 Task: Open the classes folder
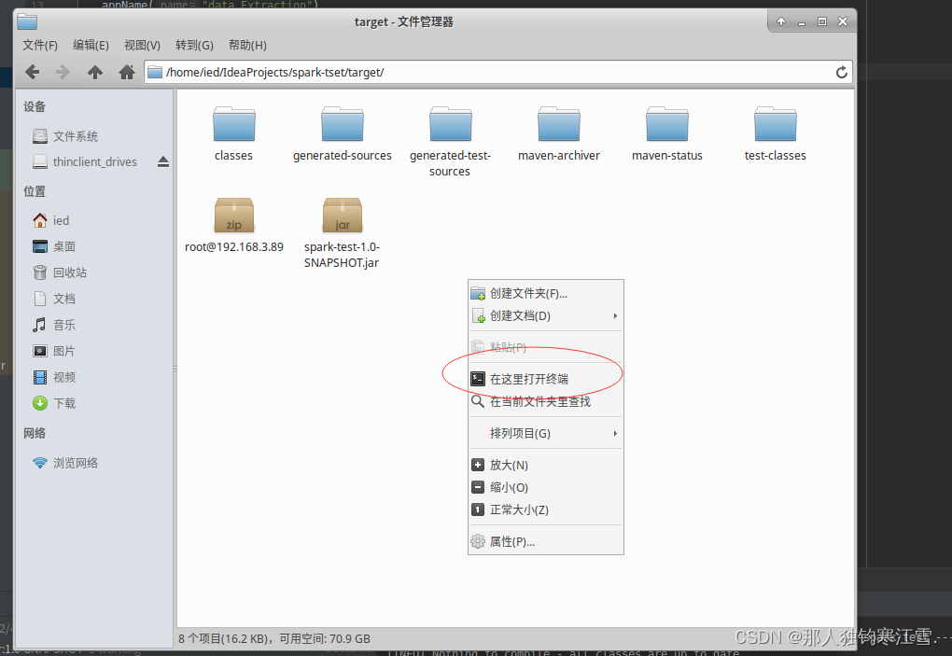click(233, 134)
